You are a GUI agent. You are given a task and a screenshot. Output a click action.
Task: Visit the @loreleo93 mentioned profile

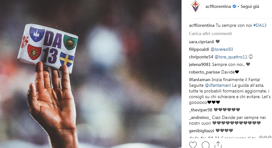pos(222,49)
